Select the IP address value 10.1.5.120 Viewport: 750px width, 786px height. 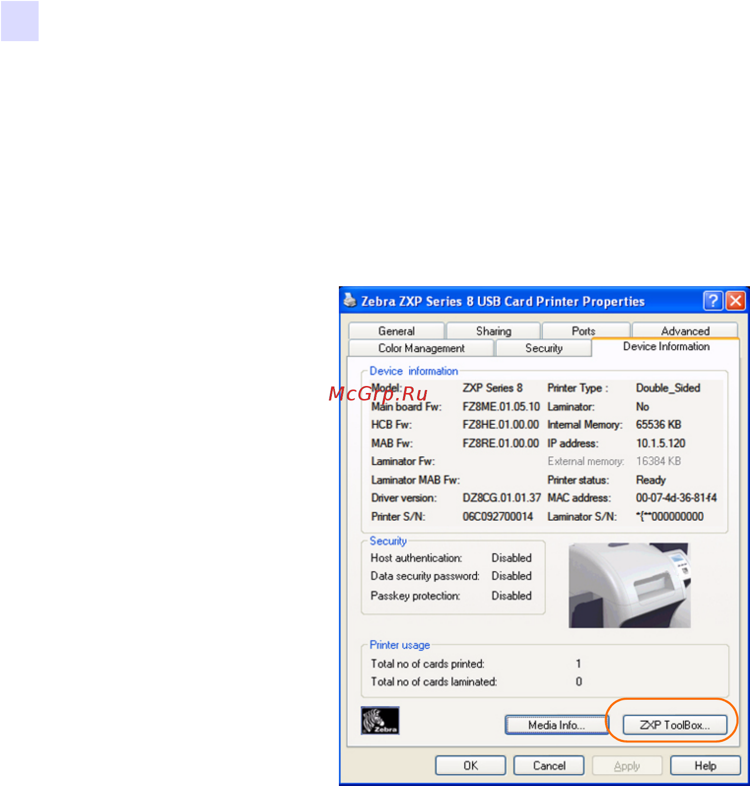tap(660, 443)
